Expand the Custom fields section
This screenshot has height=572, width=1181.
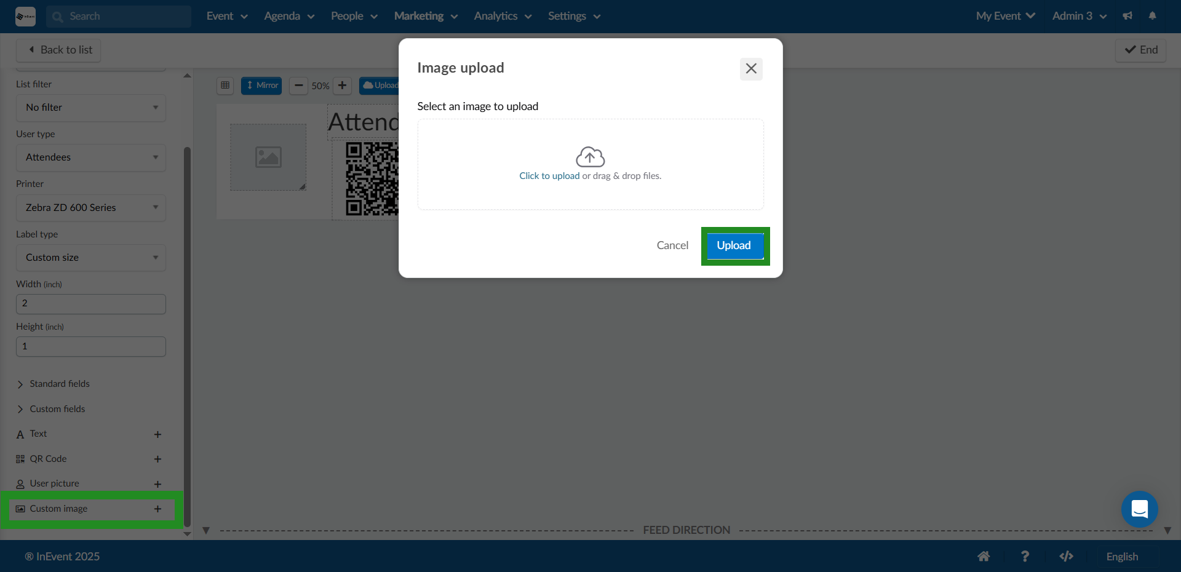(x=57, y=409)
